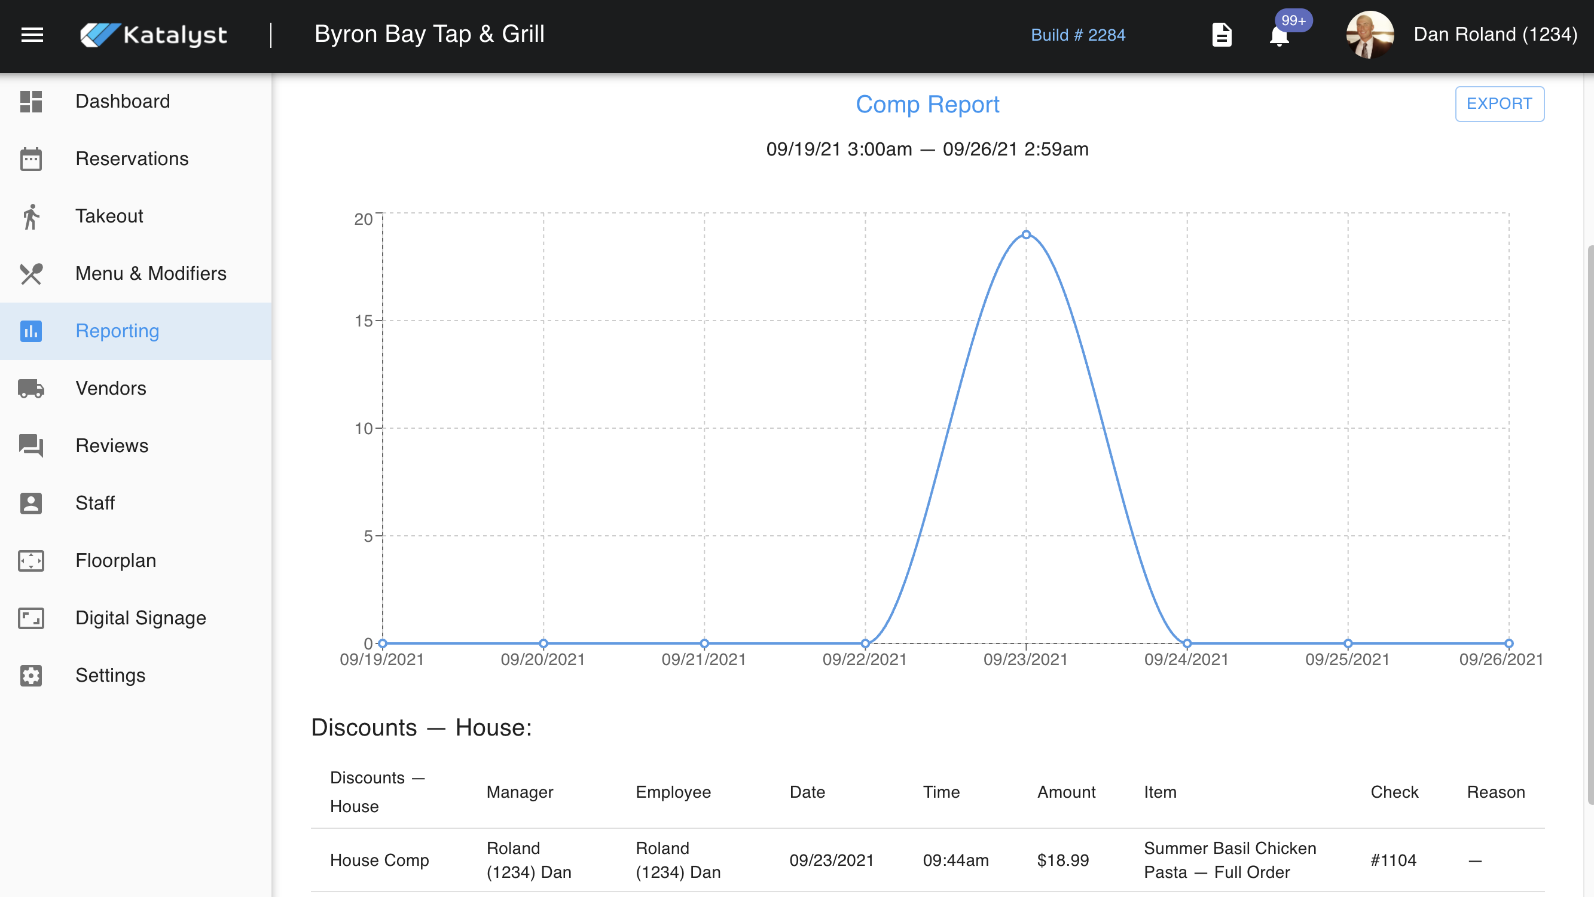Click the 09/23/2021 peak data point
This screenshot has height=897, width=1594.
coord(1026,234)
